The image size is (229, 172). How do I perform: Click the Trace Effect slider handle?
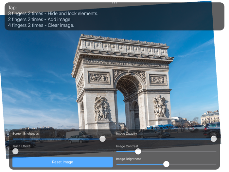(x=15, y=151)
